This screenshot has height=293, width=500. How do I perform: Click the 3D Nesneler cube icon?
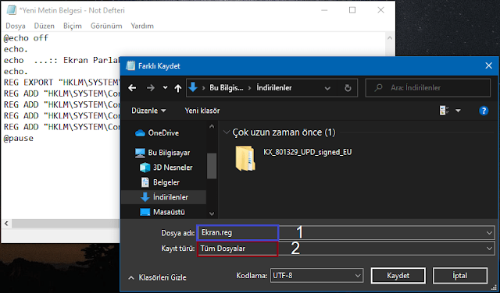145,168
